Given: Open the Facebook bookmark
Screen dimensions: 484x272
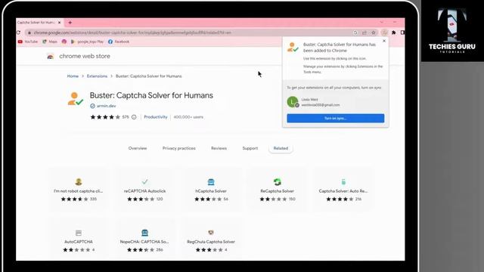Looking at the screenshot, I should click(119, 42).
